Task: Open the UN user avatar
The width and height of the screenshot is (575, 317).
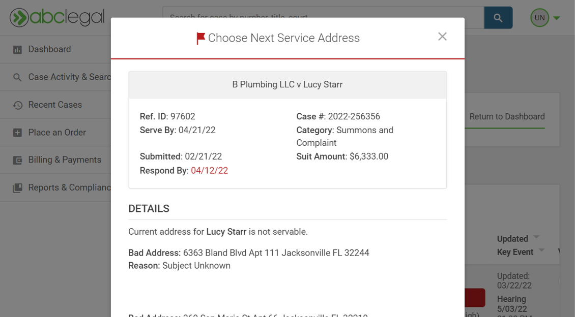Action: (539, 17)
